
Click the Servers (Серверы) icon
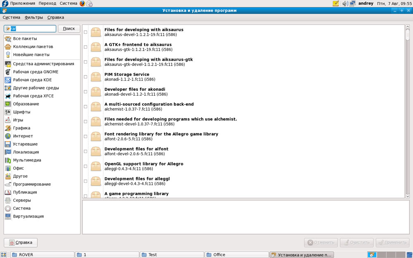click(8, 200)
